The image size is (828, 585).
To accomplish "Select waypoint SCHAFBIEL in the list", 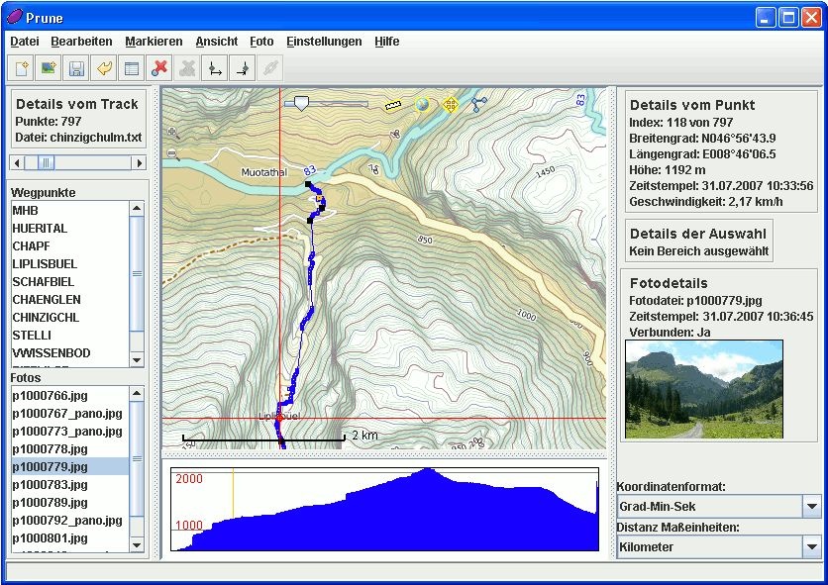I will click(44, 282).
